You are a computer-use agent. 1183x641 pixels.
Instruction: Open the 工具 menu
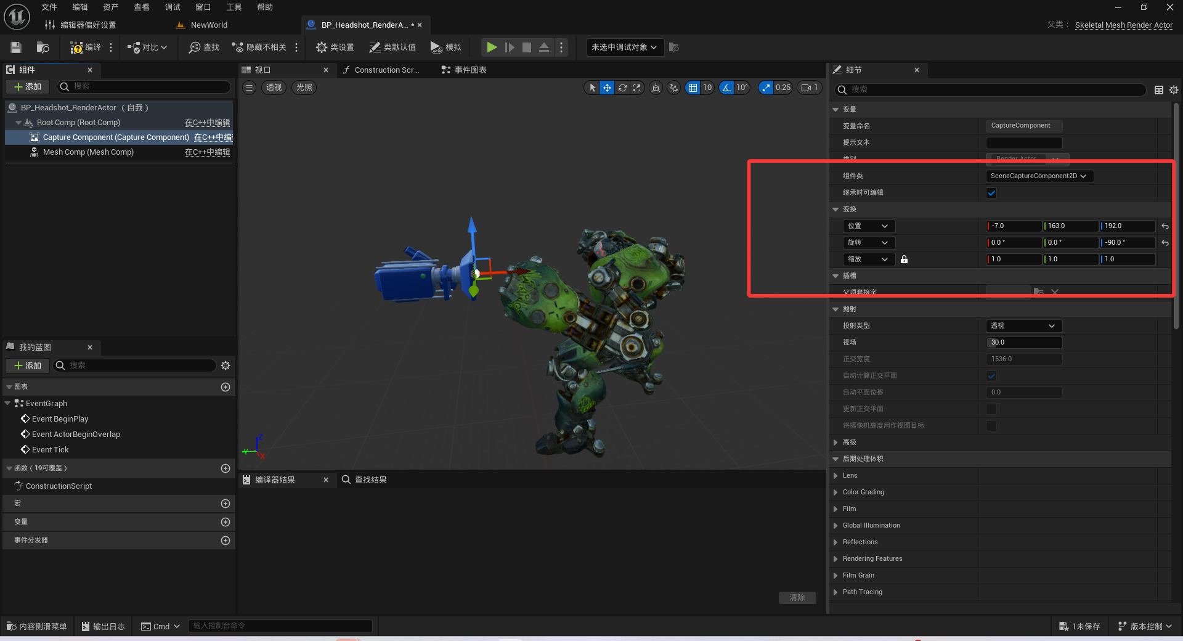234,7
